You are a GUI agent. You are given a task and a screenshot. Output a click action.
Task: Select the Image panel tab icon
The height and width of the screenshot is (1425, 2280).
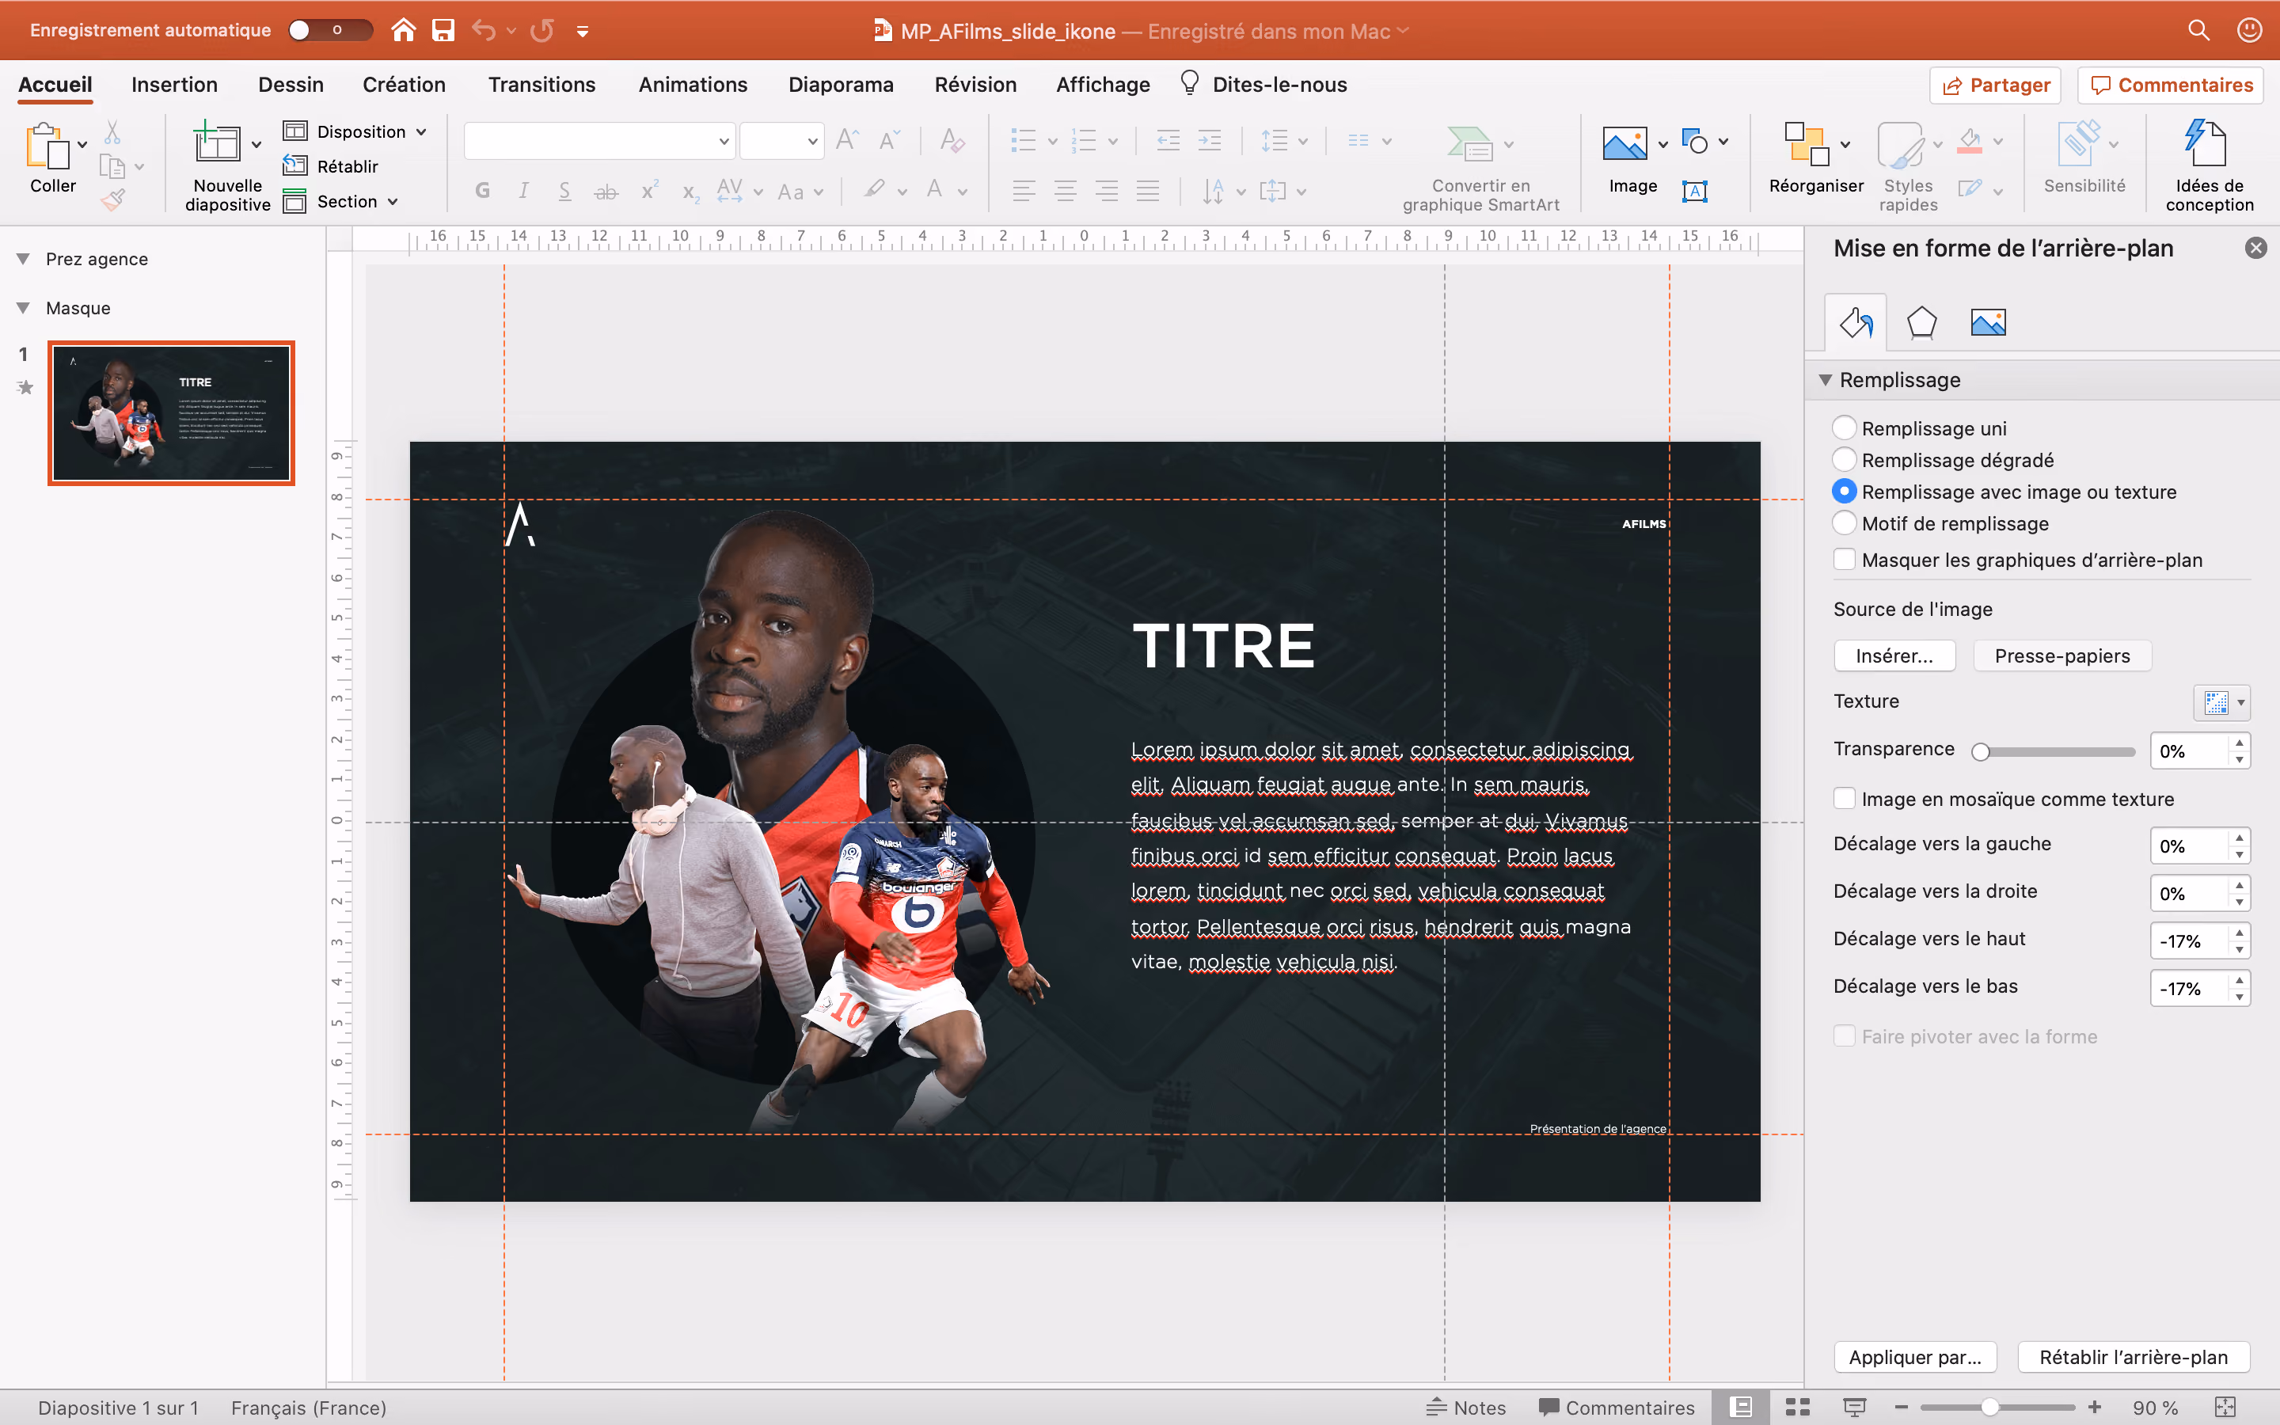[x=1988, y=323]
